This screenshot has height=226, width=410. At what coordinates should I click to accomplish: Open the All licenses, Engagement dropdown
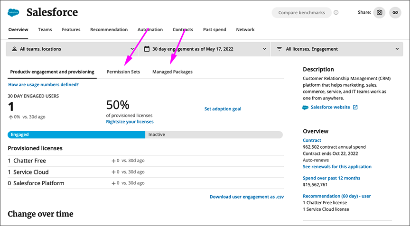[337, 49]
